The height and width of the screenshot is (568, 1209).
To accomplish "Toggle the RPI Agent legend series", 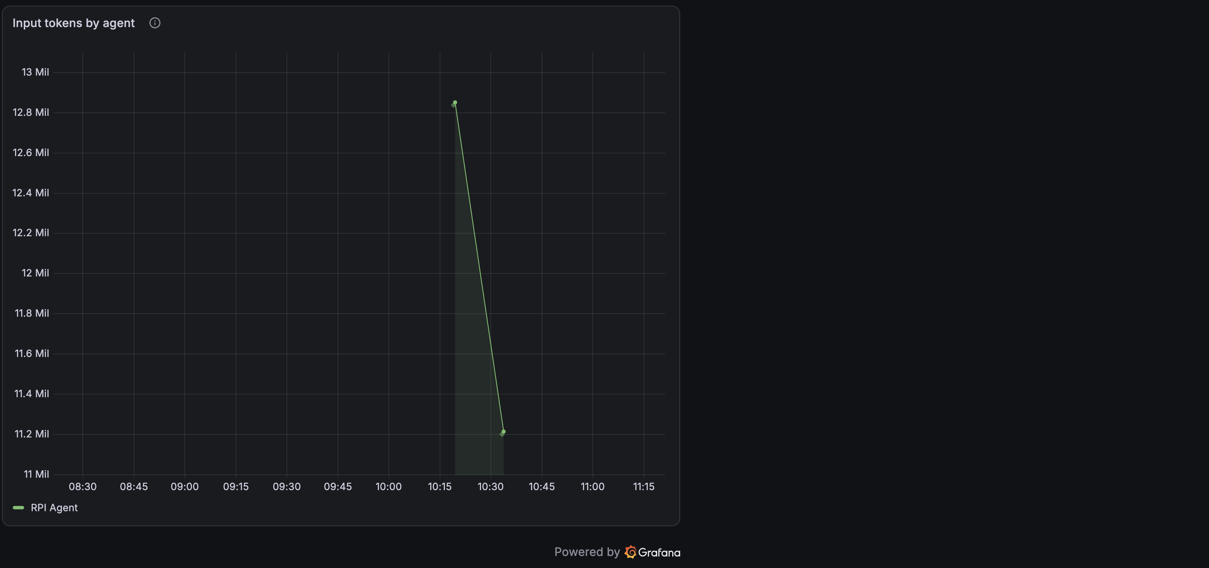I will click(54, 507).
